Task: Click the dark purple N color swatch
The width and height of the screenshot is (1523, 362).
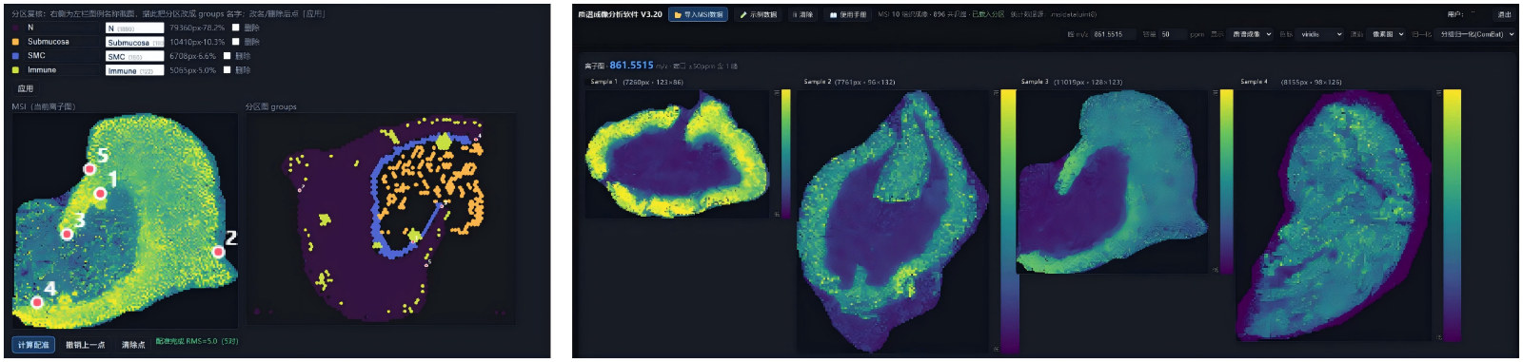Action: pyautogui.click(x=15, y=28)
